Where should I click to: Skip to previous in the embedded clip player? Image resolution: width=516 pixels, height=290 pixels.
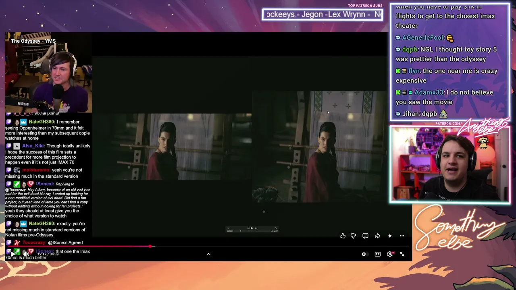[x=248, y=228]
